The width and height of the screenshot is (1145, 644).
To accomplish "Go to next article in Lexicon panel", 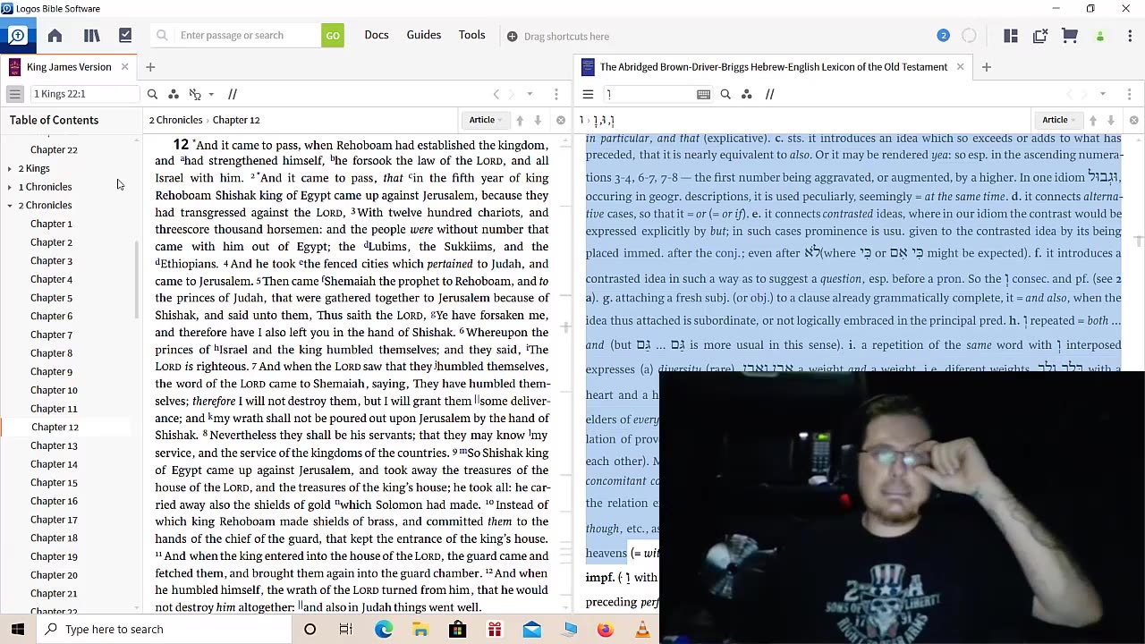I will (x=1111, y=120).
